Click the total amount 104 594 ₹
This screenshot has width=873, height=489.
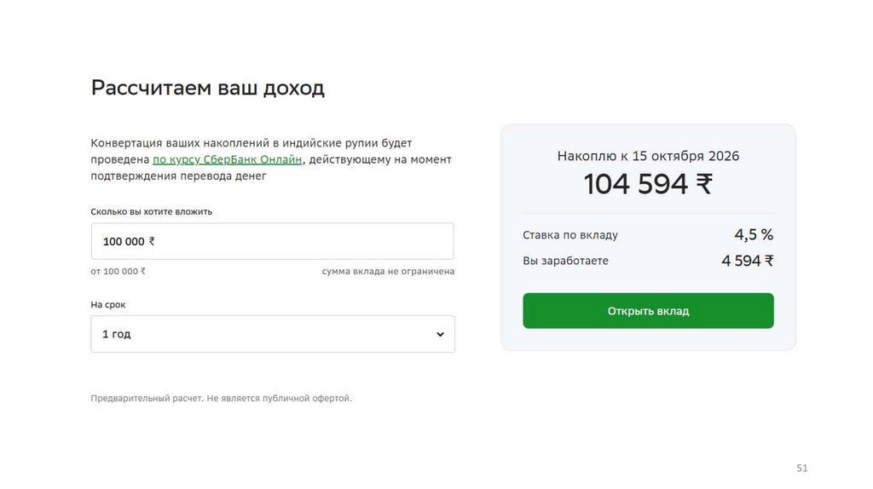pyautogui.click(x=648, y=184)
